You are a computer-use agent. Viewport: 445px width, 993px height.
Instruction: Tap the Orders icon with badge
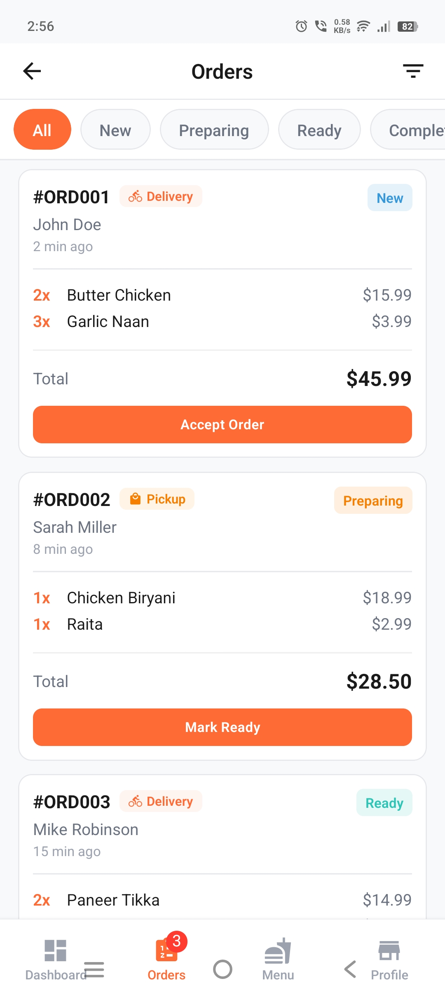(166, 951)
